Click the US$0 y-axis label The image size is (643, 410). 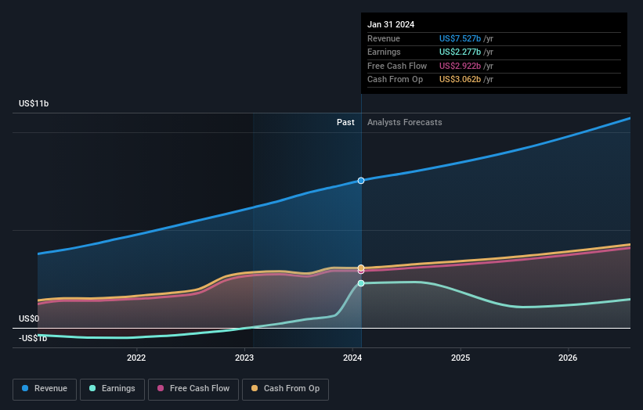point(29,318)
